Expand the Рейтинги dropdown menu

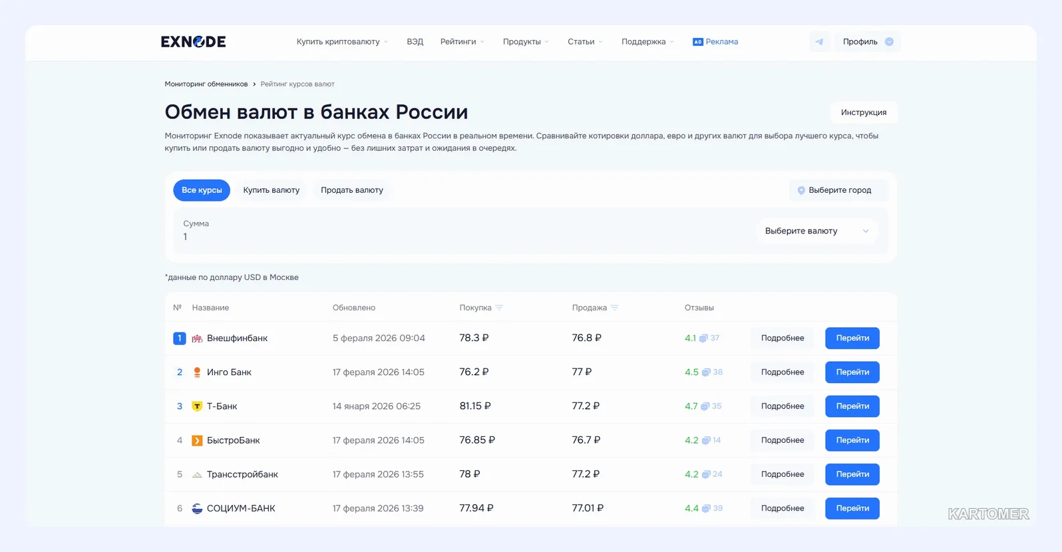[x=462, y=42]
